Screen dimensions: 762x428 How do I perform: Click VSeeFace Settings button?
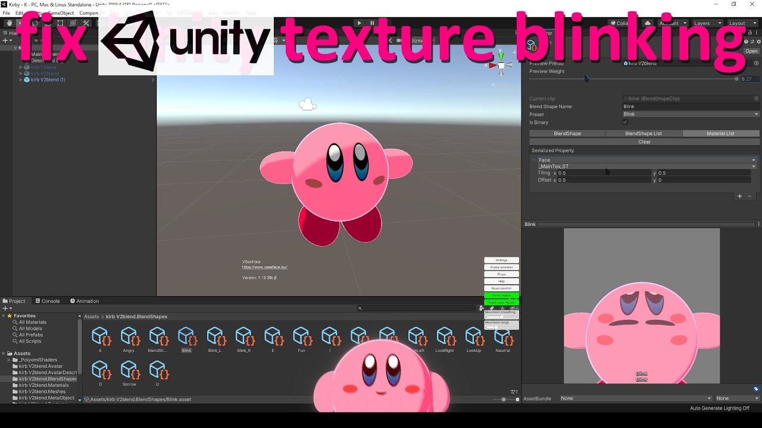[502, 260]
